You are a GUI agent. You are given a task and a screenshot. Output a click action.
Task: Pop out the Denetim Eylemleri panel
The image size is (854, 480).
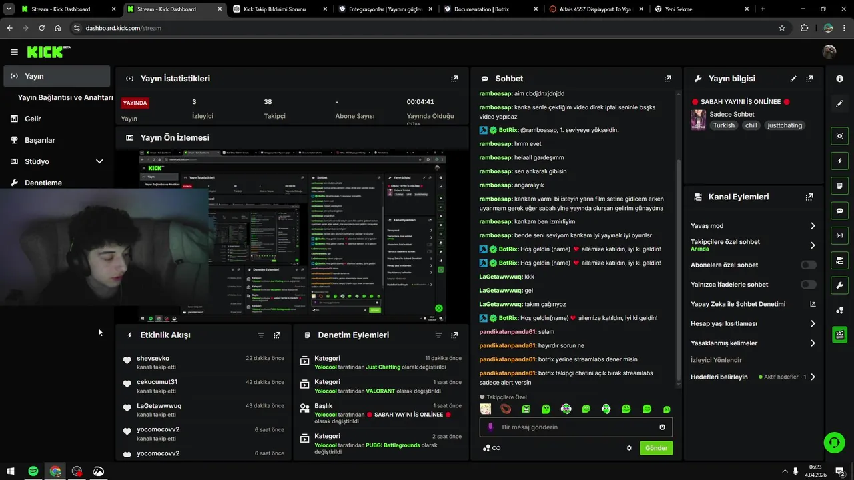click(x=454, y=335)
